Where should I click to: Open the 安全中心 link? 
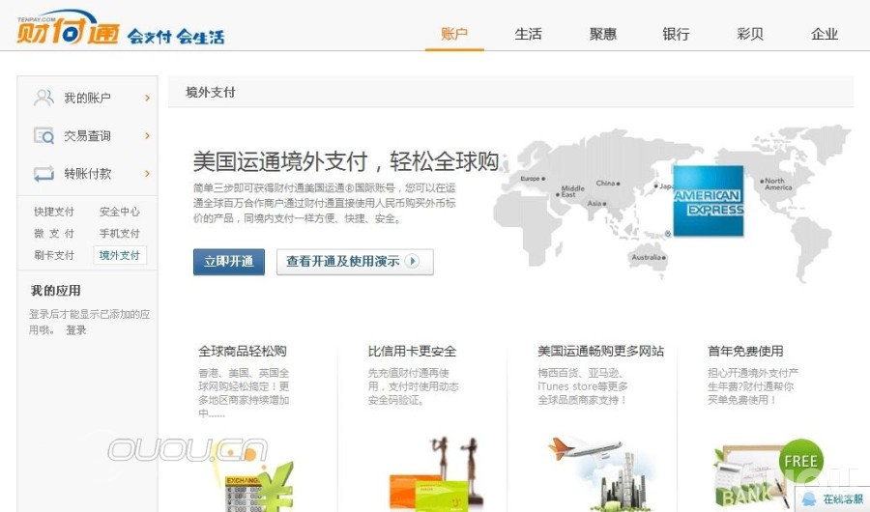[119, 212]
